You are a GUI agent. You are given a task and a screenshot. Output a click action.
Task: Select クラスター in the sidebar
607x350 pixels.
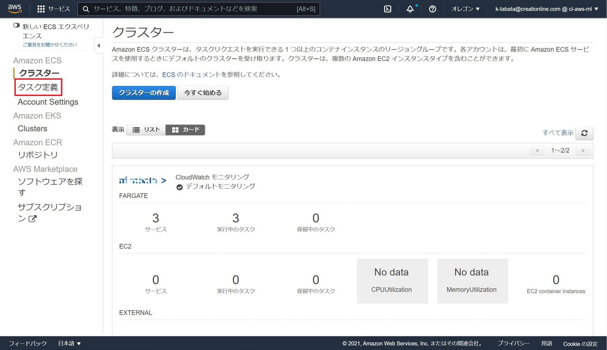pyautogui.click(x=39, y=73)
